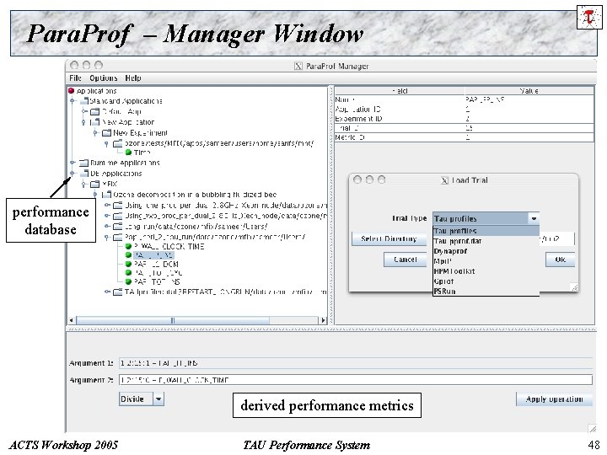Select the PAPI_L1_DCM metric label
The image size is (607, 455).
point(156,265)
